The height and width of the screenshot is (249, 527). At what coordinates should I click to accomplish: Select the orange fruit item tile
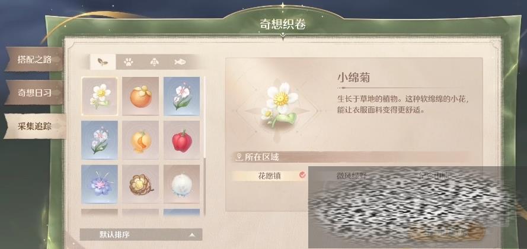coord(140,96)
